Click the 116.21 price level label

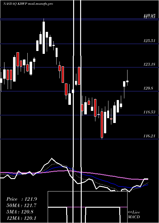[149, 136]
